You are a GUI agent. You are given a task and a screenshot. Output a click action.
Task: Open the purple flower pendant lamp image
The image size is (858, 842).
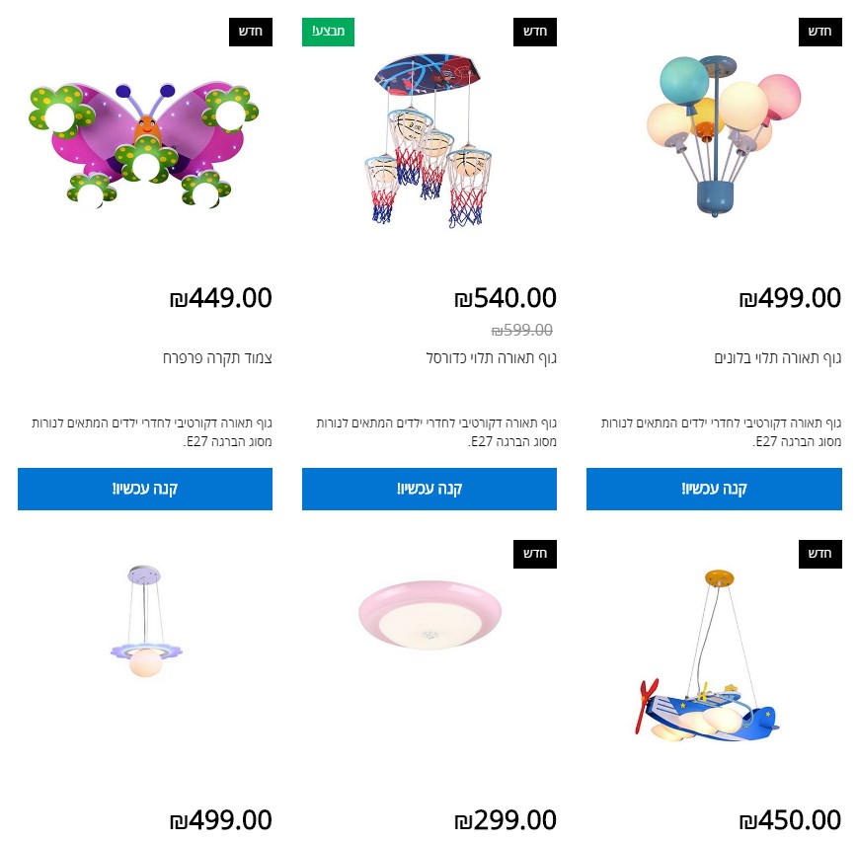point(146,621)
